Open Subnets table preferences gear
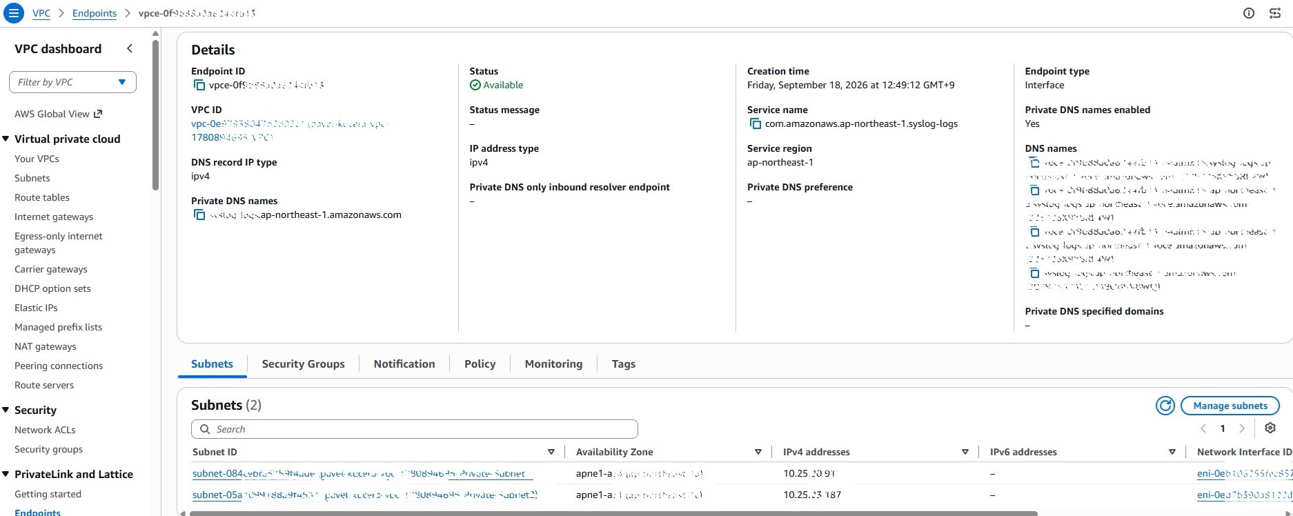 1270,428
